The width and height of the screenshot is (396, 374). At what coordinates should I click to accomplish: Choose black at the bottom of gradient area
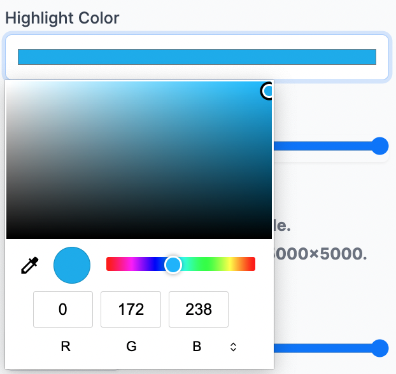tap(139, 237)
